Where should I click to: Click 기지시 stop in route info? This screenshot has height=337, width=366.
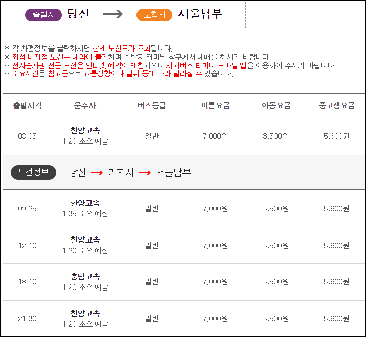pyautogui.click(x=121, y=173)
